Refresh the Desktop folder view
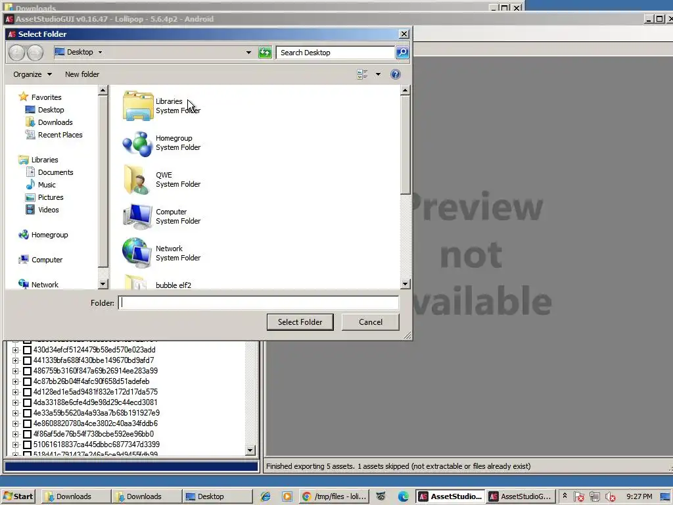Viewport: 673px width, 505px height. pyautogui.click(x=265, y=53)
